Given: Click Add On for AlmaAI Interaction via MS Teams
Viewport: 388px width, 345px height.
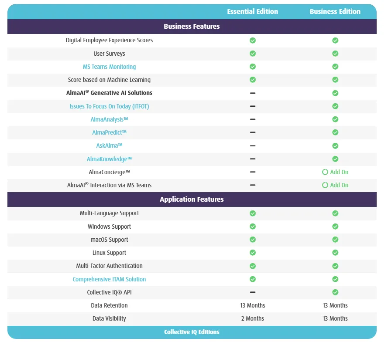Looking at the screenshot, I should pos(335,185).
